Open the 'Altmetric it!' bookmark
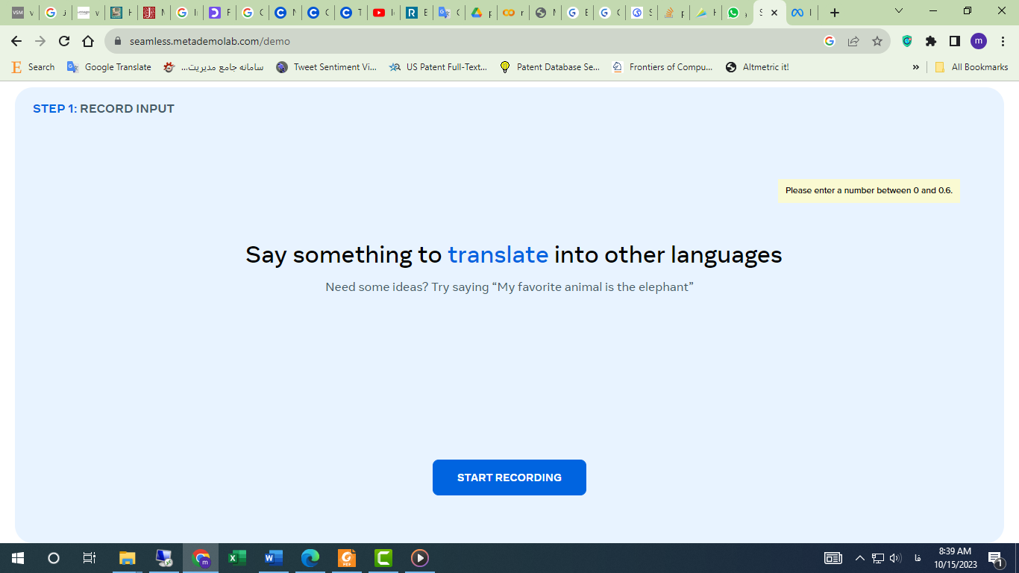The width and height of the screenshot is (1019, 573). (757, 67)
